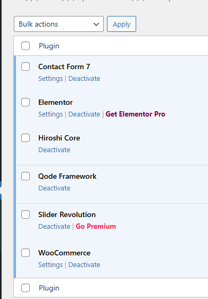Viewport: 208px width, 299px height.
Task: Deactivate the WooCommerce plugin
Action: click(84, 265)
